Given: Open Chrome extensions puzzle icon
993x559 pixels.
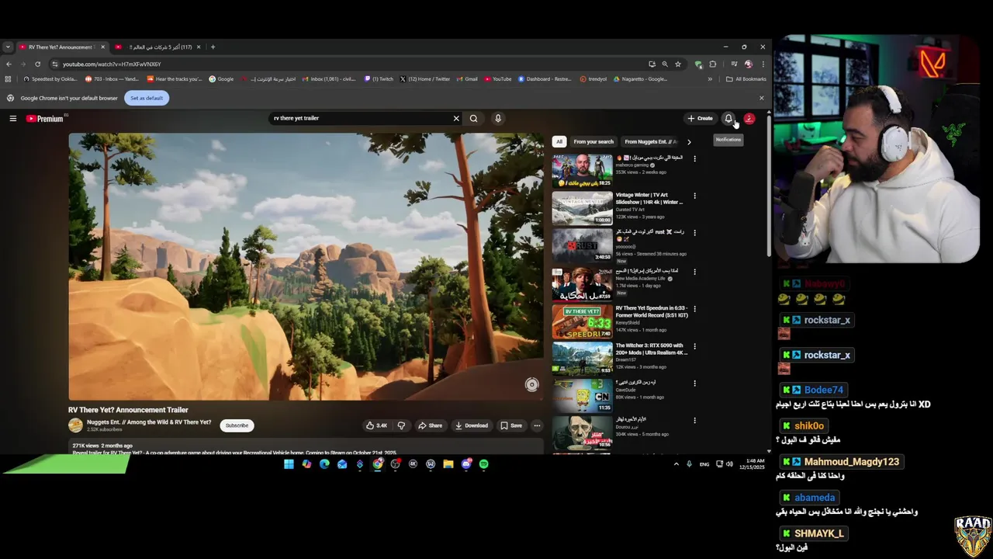Looking at the screenshot, I should [713, 64].
